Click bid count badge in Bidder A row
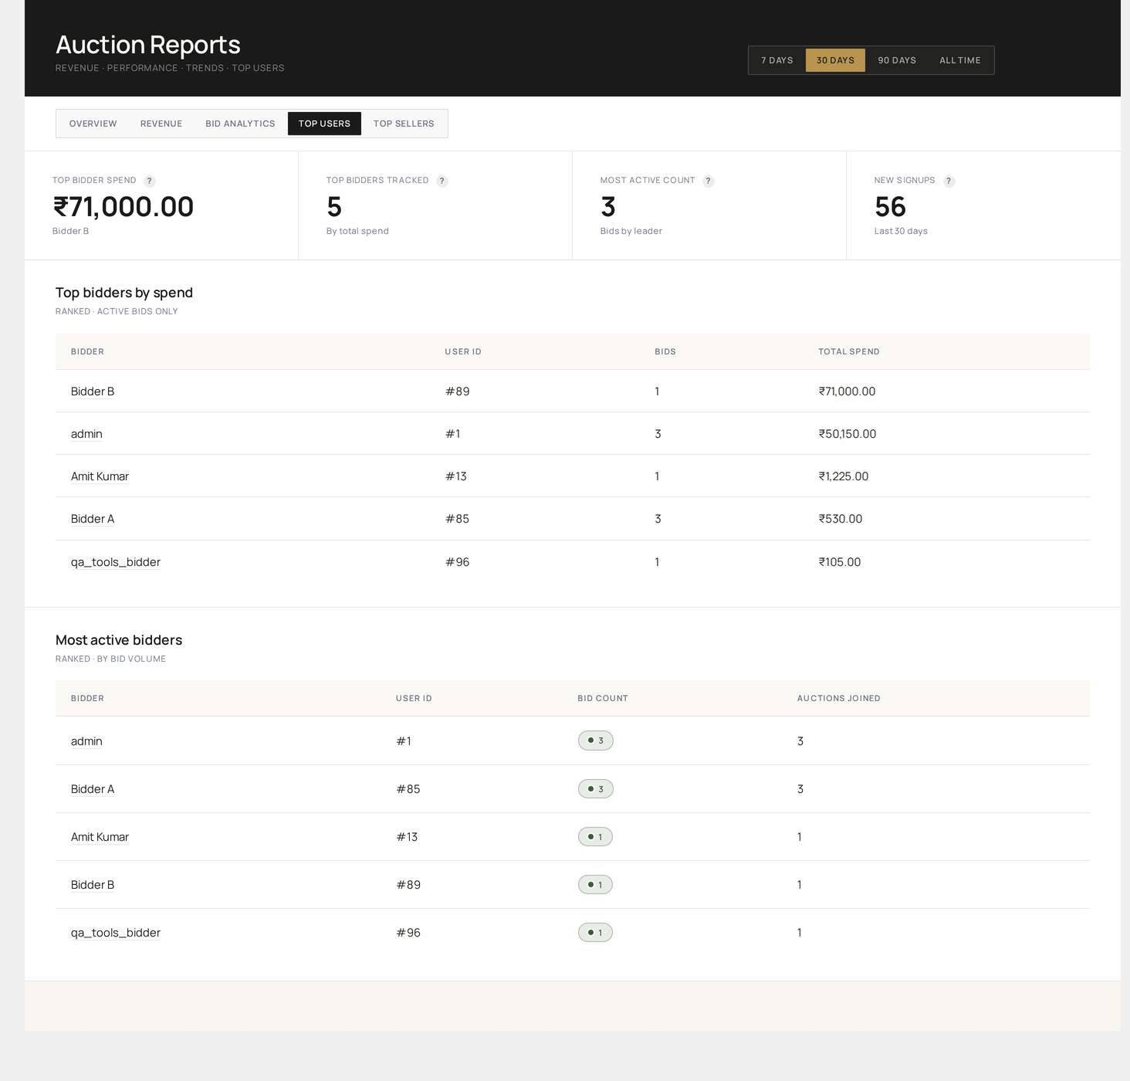Screen dimensions: 1130x1081 (596, 788)
